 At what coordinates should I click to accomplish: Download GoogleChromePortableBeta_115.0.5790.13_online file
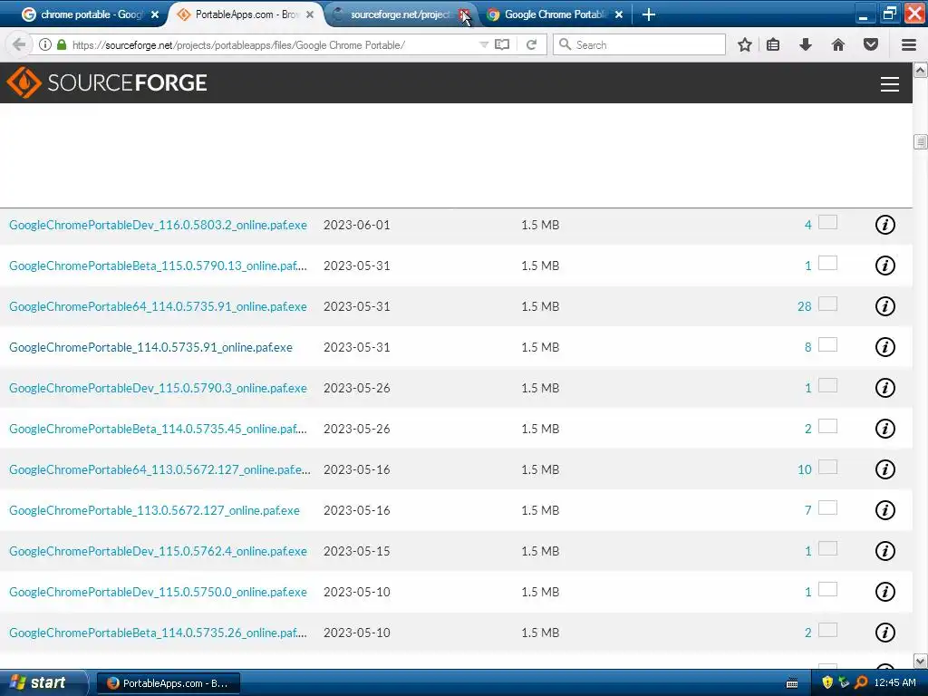(158, 266)
